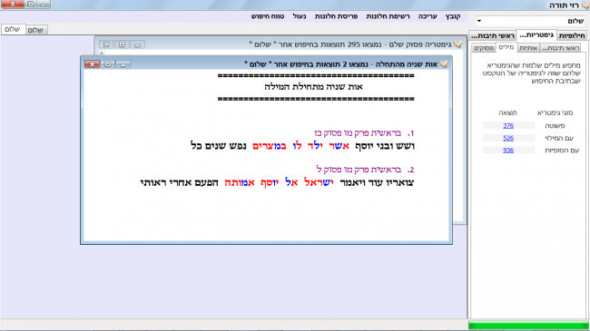Open the פריסת חלונות menu
The width and height of the screenshot is (590, 331).
[336, 16]
